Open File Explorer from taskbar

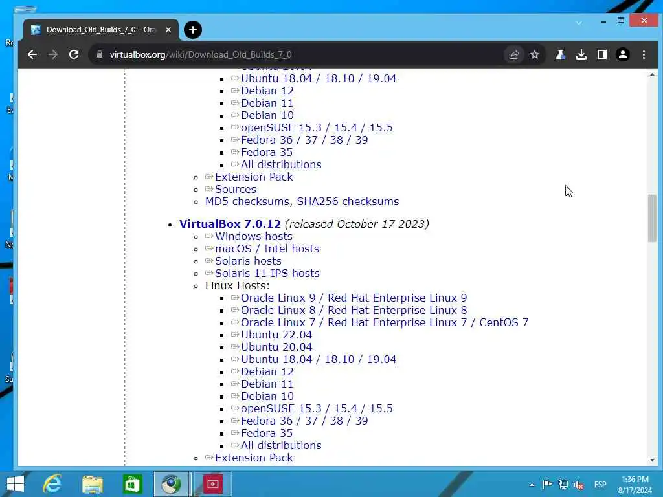point(92,484)
